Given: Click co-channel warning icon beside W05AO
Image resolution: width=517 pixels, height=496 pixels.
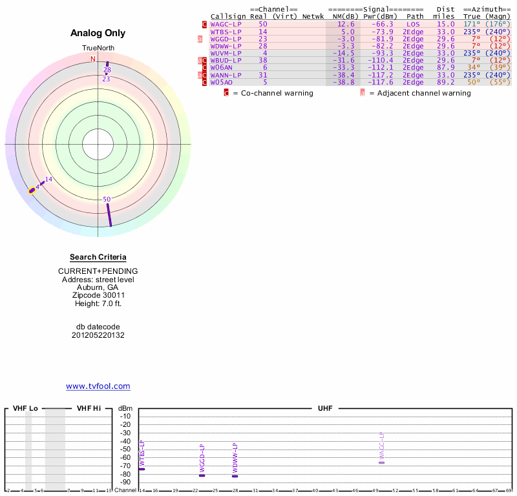Looking at the screenshot, I should coord(205,82).
